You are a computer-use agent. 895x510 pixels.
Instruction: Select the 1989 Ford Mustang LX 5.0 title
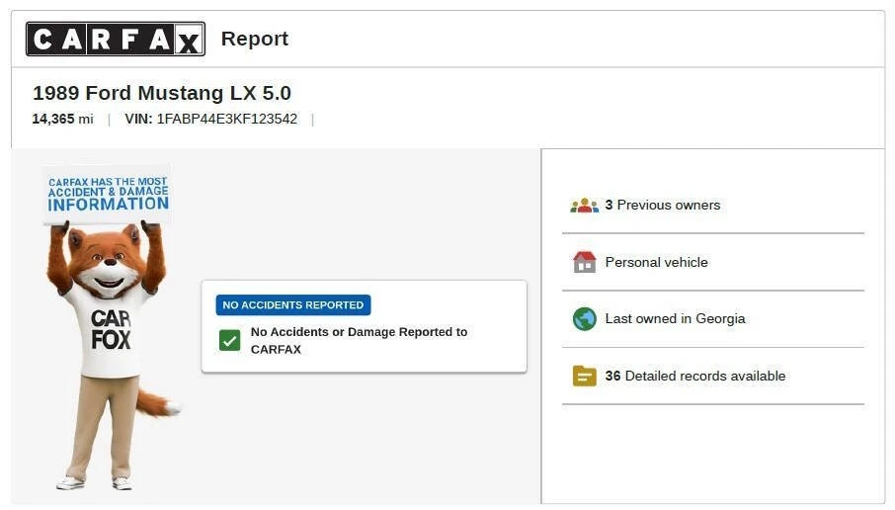point(162,93)
